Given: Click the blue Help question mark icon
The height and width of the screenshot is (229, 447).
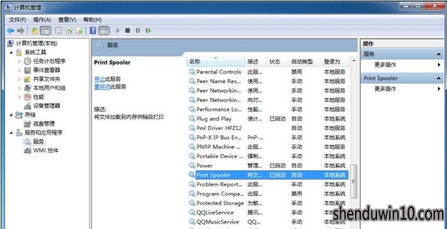Looking at the screenshot, I should pos(93,31).
